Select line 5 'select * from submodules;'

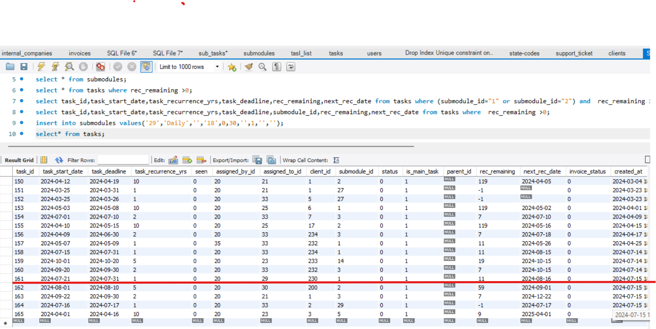[x=81, y=79]
